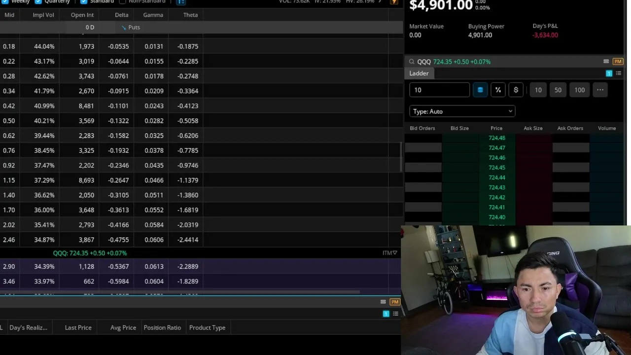631x355 pixels.
Task: Click the Price column header in the Ladder
Action: coord(496,128)
